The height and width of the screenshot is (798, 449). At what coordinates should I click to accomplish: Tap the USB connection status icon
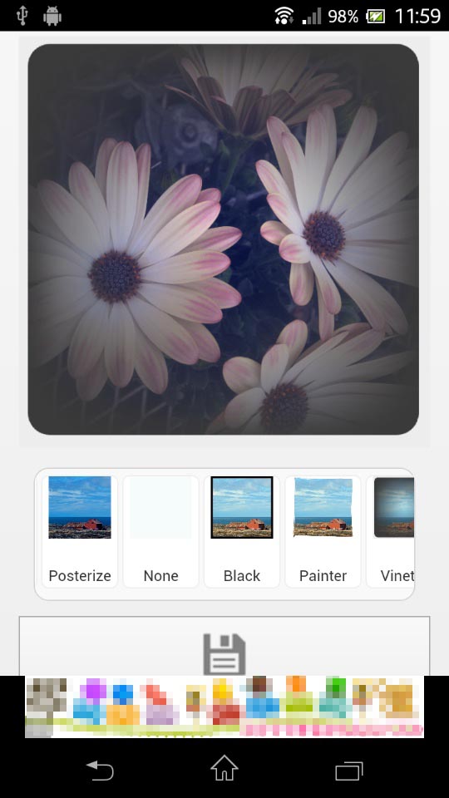point(22,15)
